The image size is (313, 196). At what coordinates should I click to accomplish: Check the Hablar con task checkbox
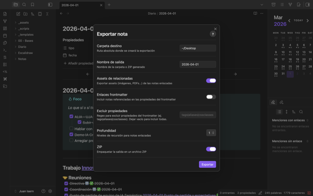71,128
